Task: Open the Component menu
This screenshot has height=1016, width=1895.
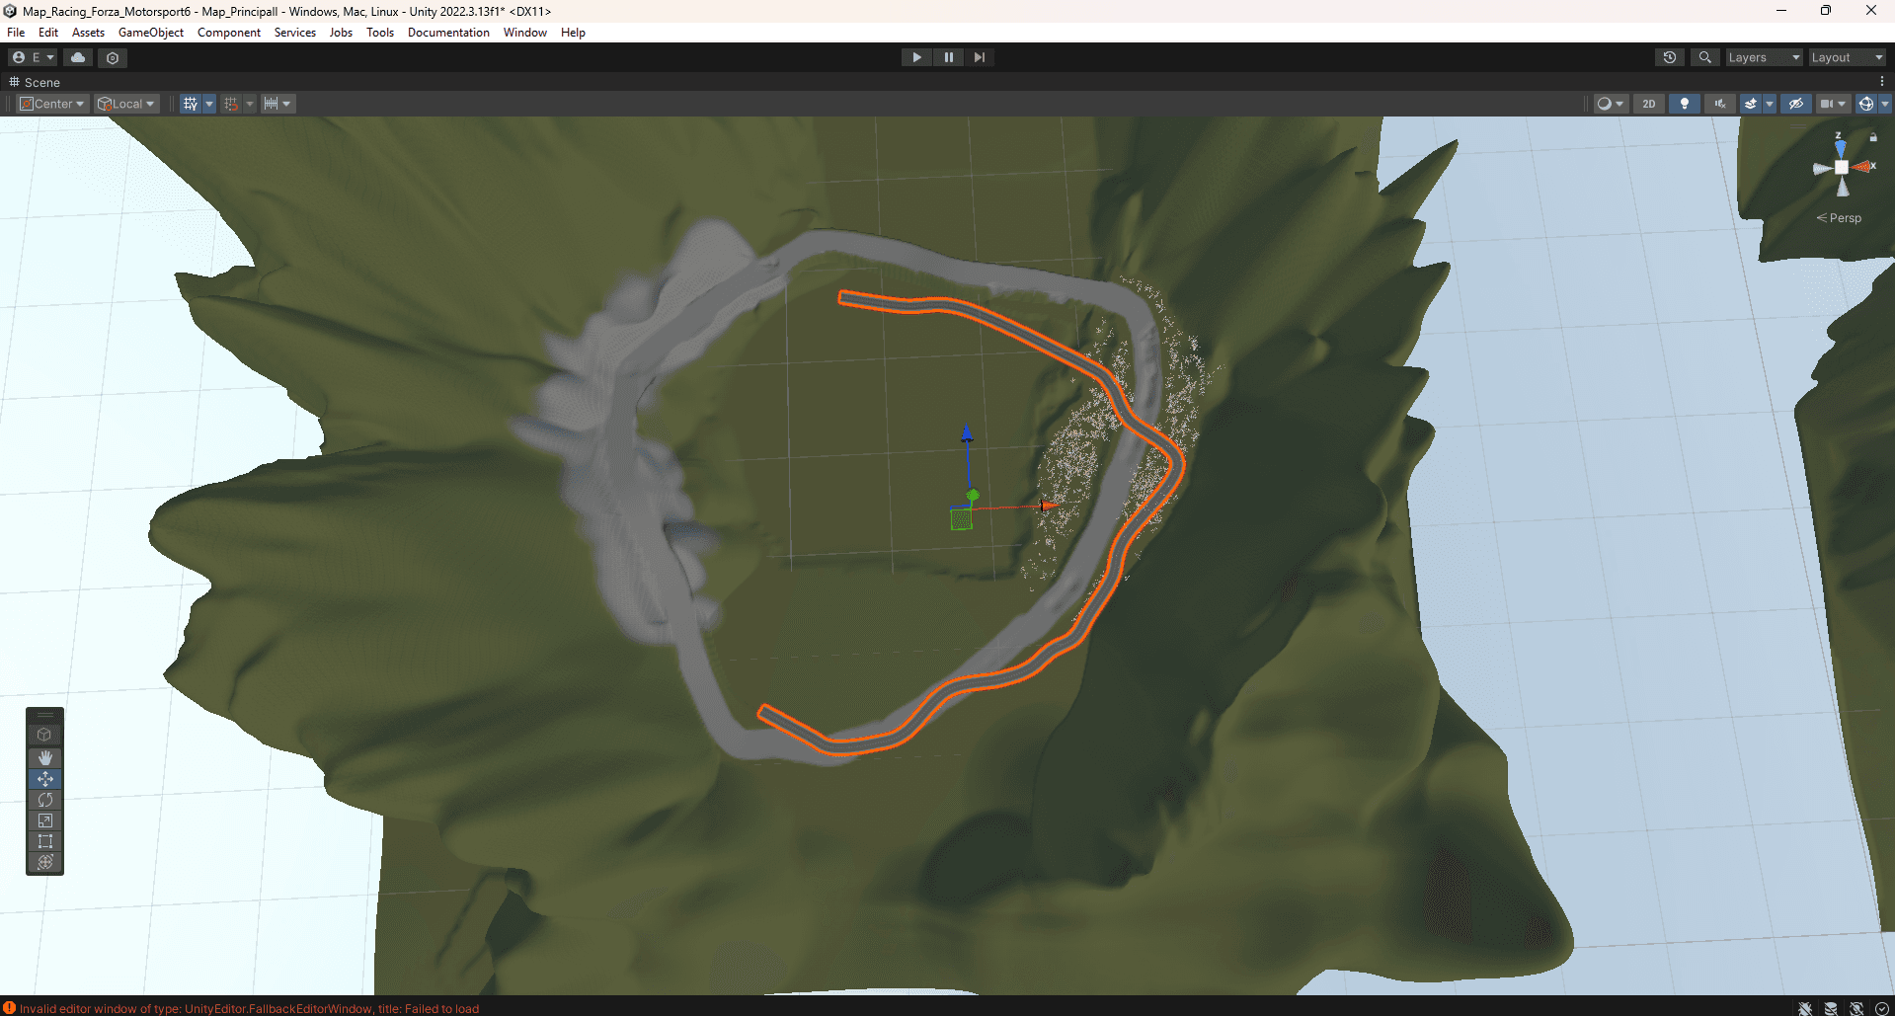Action: (229, 33)
